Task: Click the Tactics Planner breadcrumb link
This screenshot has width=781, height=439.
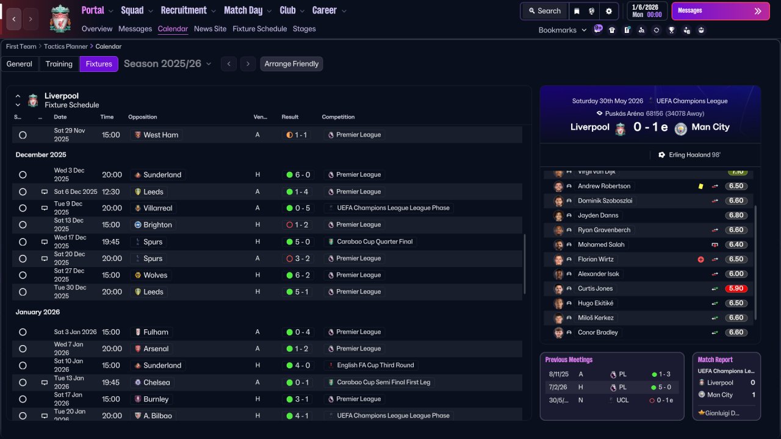Action: point(67,46)
